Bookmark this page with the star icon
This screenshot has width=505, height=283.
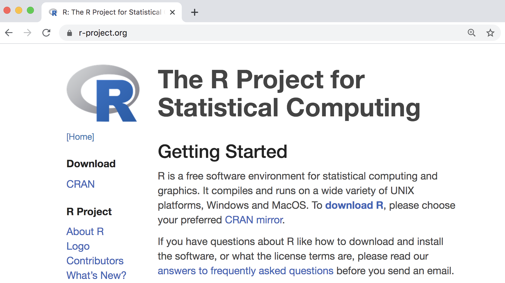(x=490, y=33)
